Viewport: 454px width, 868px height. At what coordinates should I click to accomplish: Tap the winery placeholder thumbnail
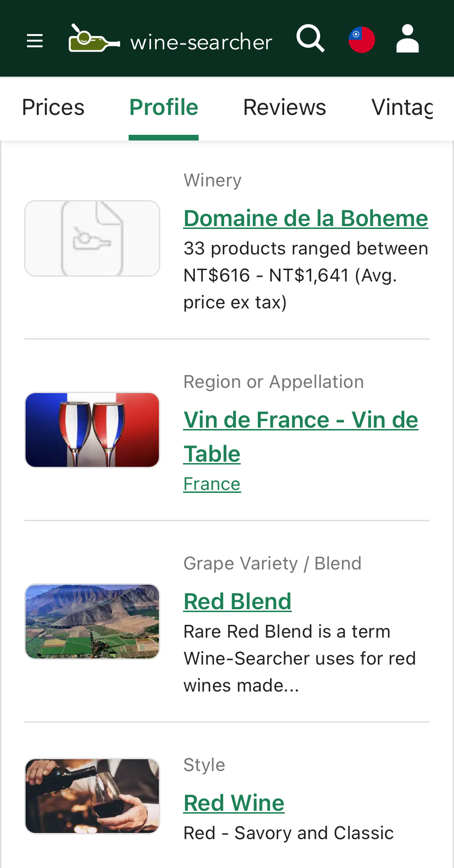92,238
